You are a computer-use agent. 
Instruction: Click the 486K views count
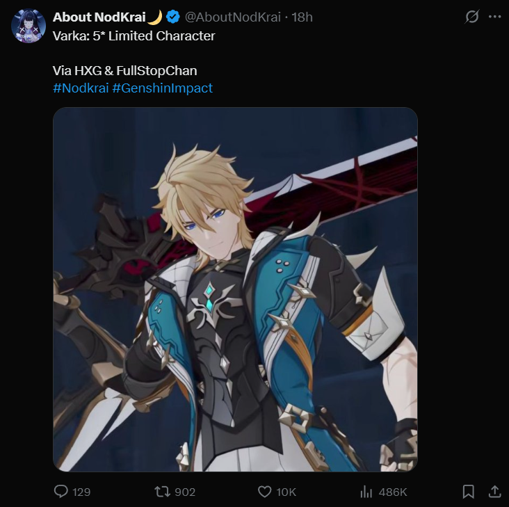(x=392, y=492)
